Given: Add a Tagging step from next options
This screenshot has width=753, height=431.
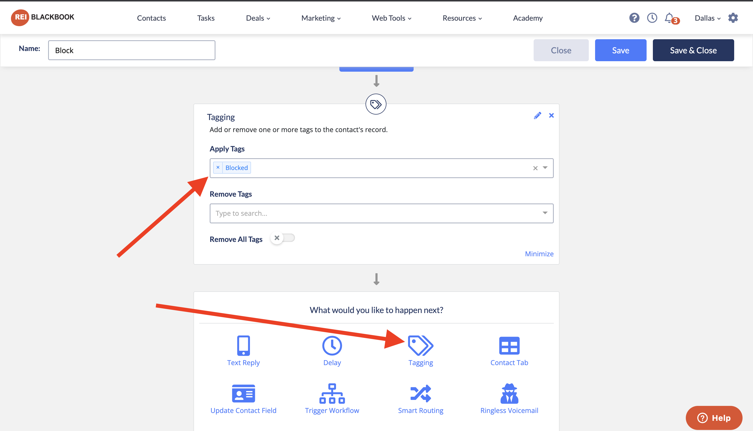Looking at the screenshot, I should [x=420, y=351].
